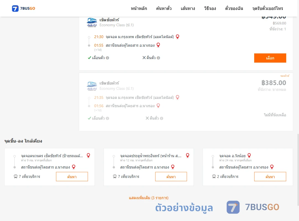
Task: Click the รถทัวร์ tag on sold-out trip
Action: point(285,76)
